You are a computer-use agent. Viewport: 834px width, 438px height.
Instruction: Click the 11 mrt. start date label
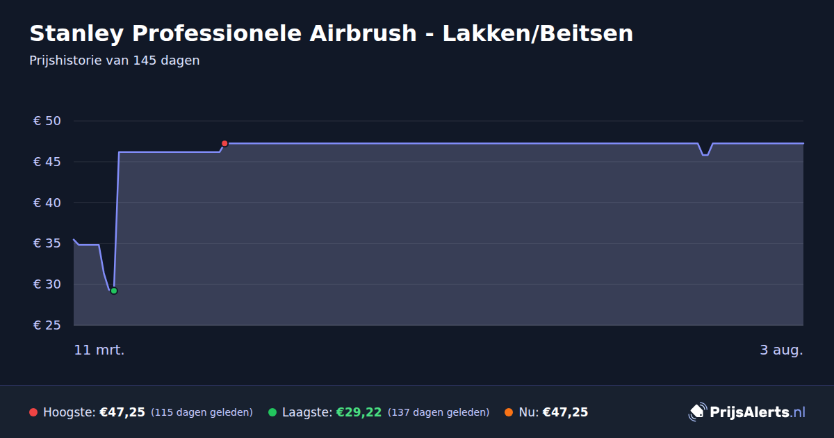(99, 350)
